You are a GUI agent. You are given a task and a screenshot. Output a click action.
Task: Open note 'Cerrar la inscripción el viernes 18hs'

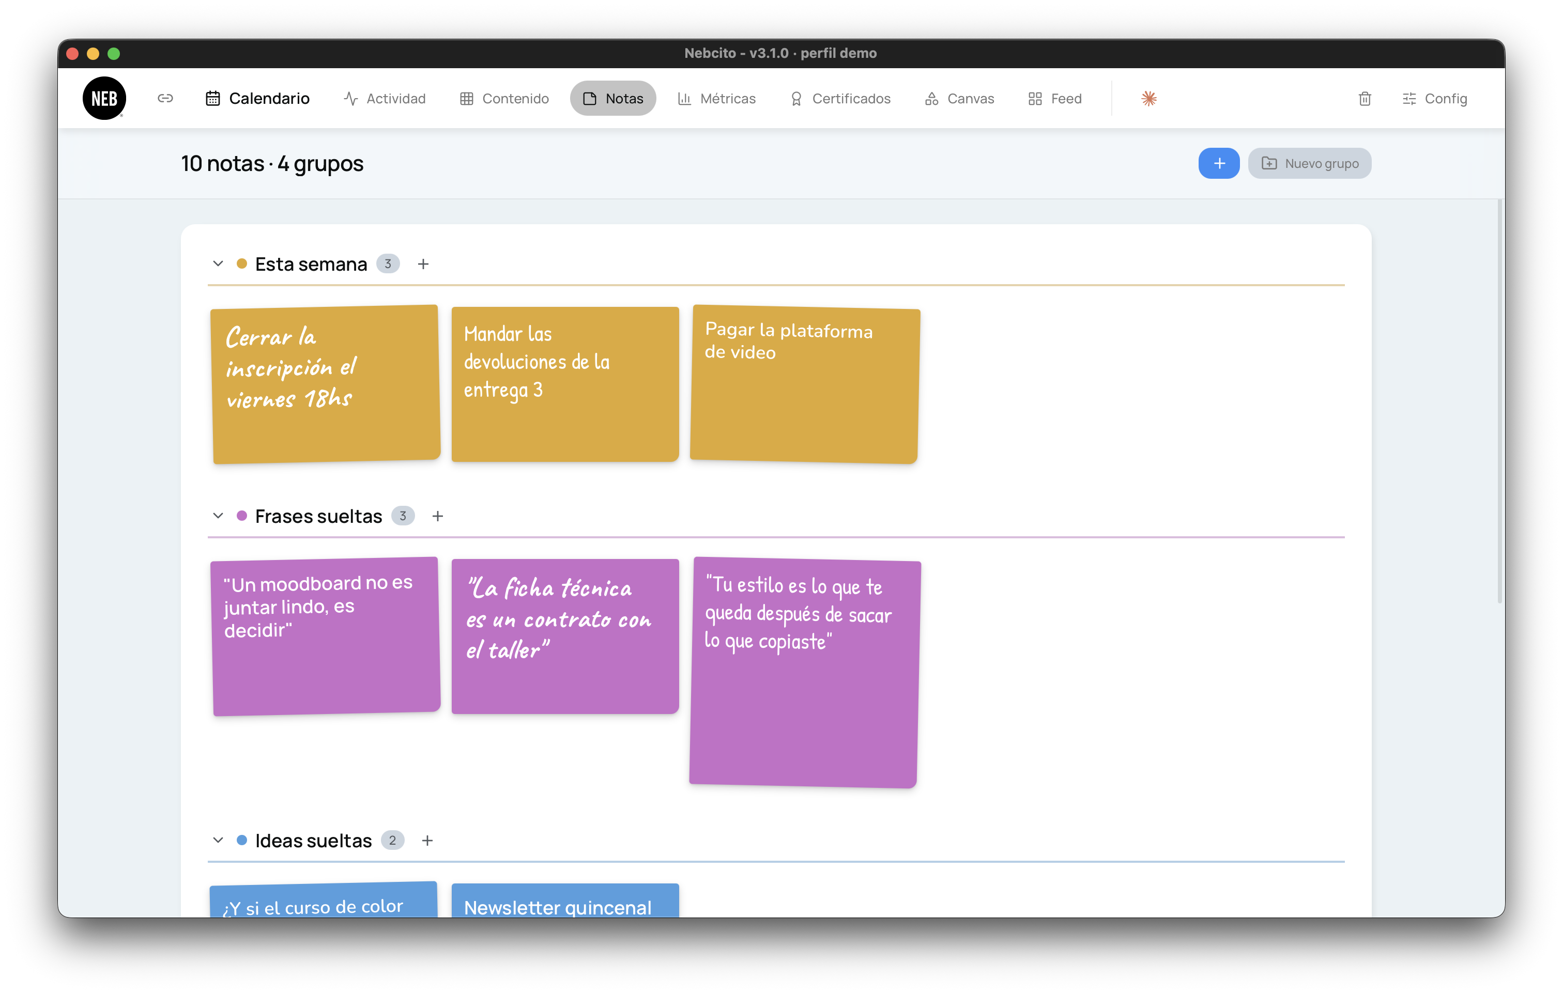click(x=325, y=384)
